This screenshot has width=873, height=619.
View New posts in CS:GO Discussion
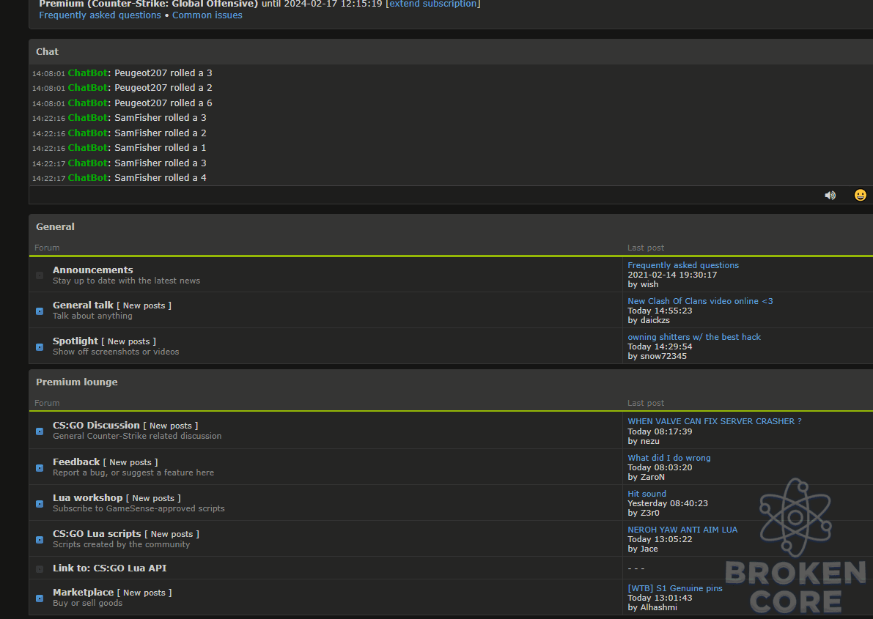[171, 426]
